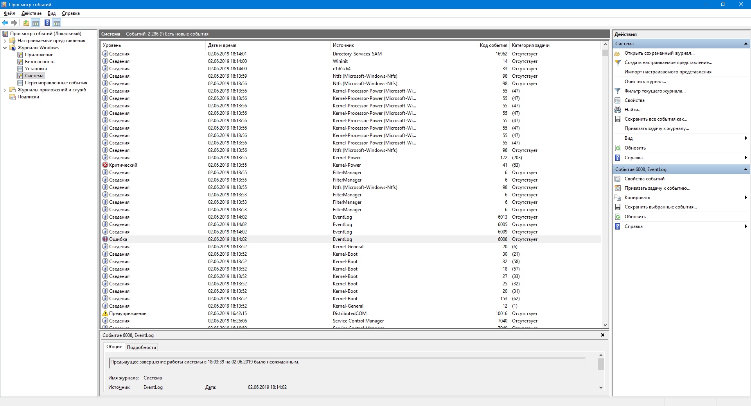This screenshot has height=406, width=751.
Task: Click Открыть сохраненный журнал action
Action: coord(659,53)
